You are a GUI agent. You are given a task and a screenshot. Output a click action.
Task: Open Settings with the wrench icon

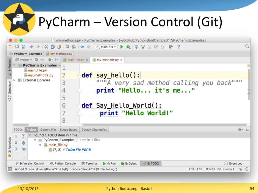click(x=171, y=47)
